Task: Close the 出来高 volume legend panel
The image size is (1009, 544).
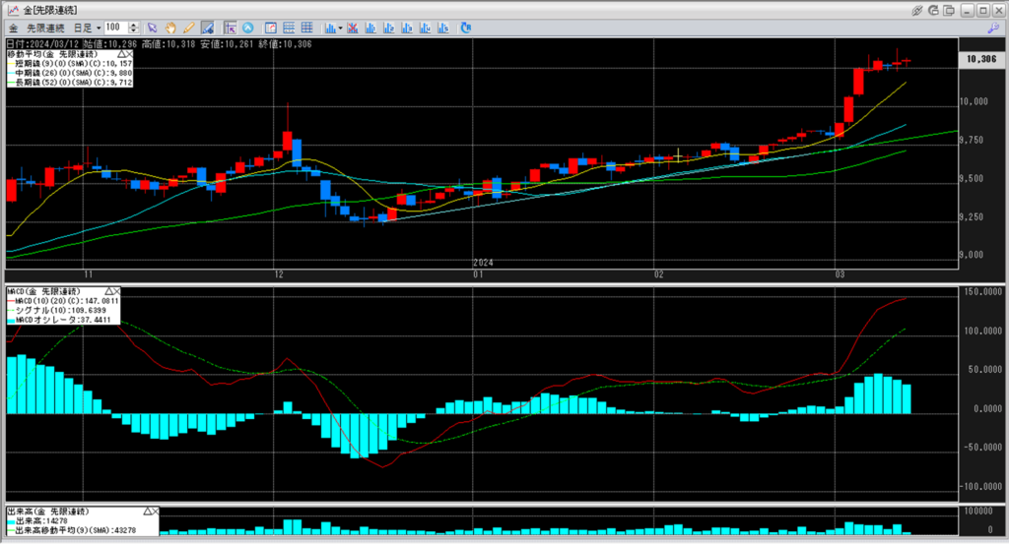Action: coord(154,513)
